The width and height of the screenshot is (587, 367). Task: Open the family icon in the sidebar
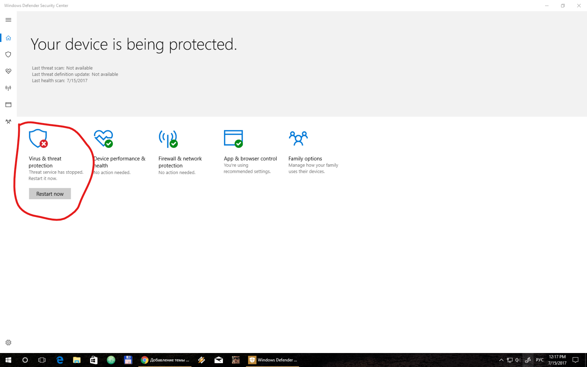(x=8, y=122)
